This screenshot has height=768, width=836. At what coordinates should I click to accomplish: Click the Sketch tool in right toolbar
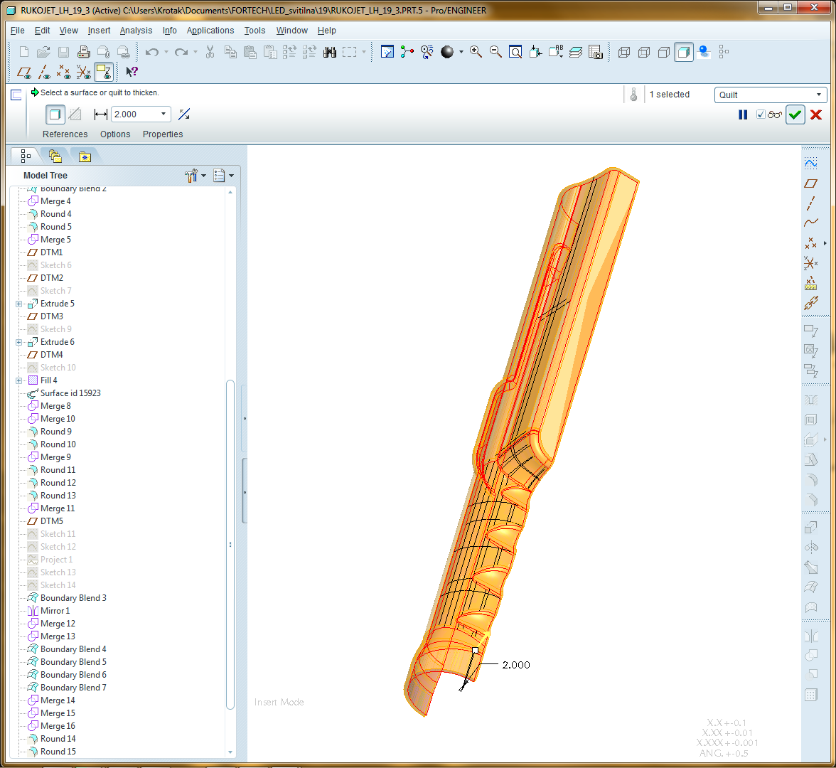[x=810, y=164]
